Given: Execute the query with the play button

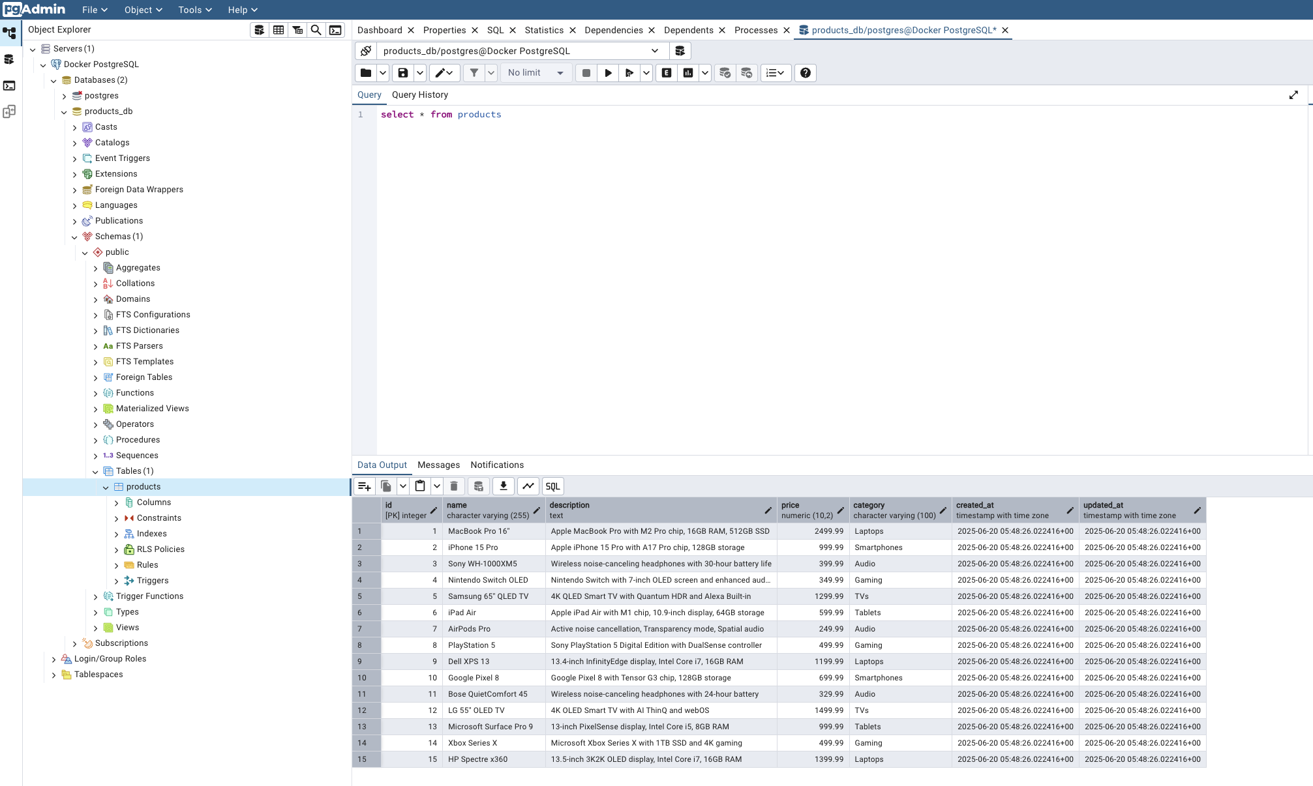Looking at the screenshot, I should pyautogui.click(x=608, y=73).
